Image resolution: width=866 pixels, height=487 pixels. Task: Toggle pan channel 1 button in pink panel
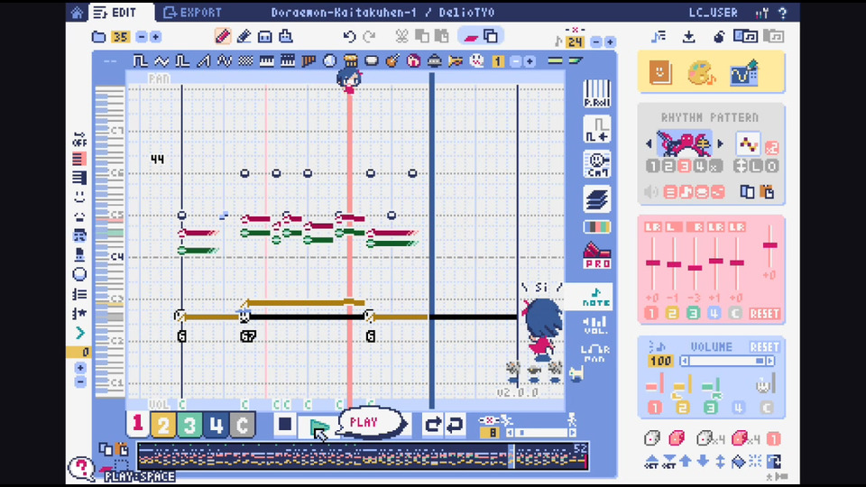coord(651,314)
